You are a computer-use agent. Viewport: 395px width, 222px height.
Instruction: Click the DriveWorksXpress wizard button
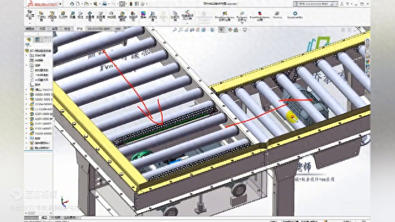259,15
